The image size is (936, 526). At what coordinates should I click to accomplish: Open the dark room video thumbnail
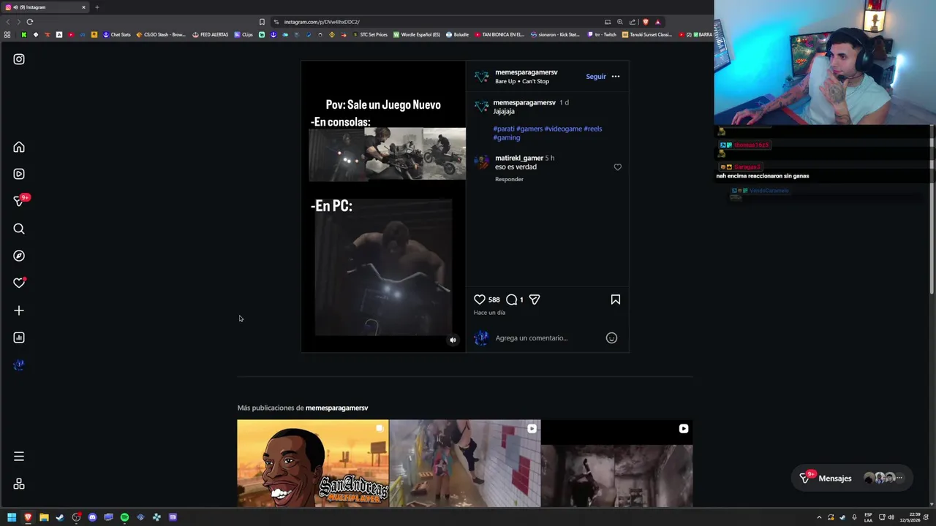[617, 463]
